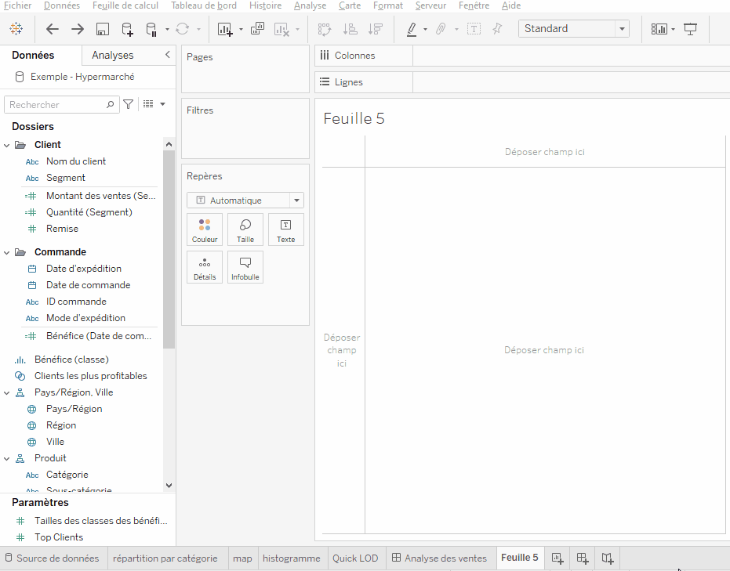Click the new worksheet toolbar icon
Screen dimensions: 730x571
tap(225, 29)
